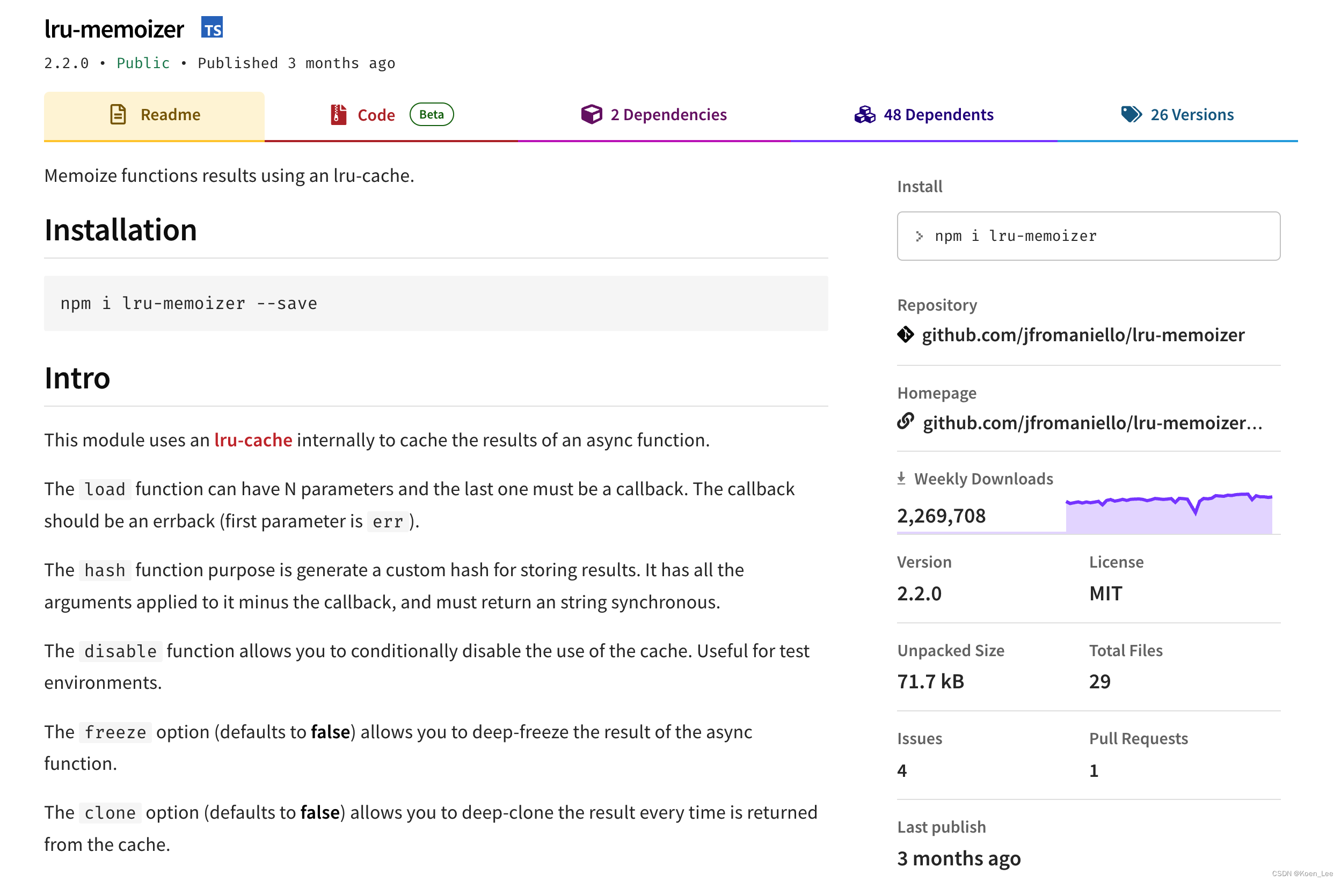Click the Beta badge next to Code
The width and height of the screenshot is (1341, 882).
point(431,114)
